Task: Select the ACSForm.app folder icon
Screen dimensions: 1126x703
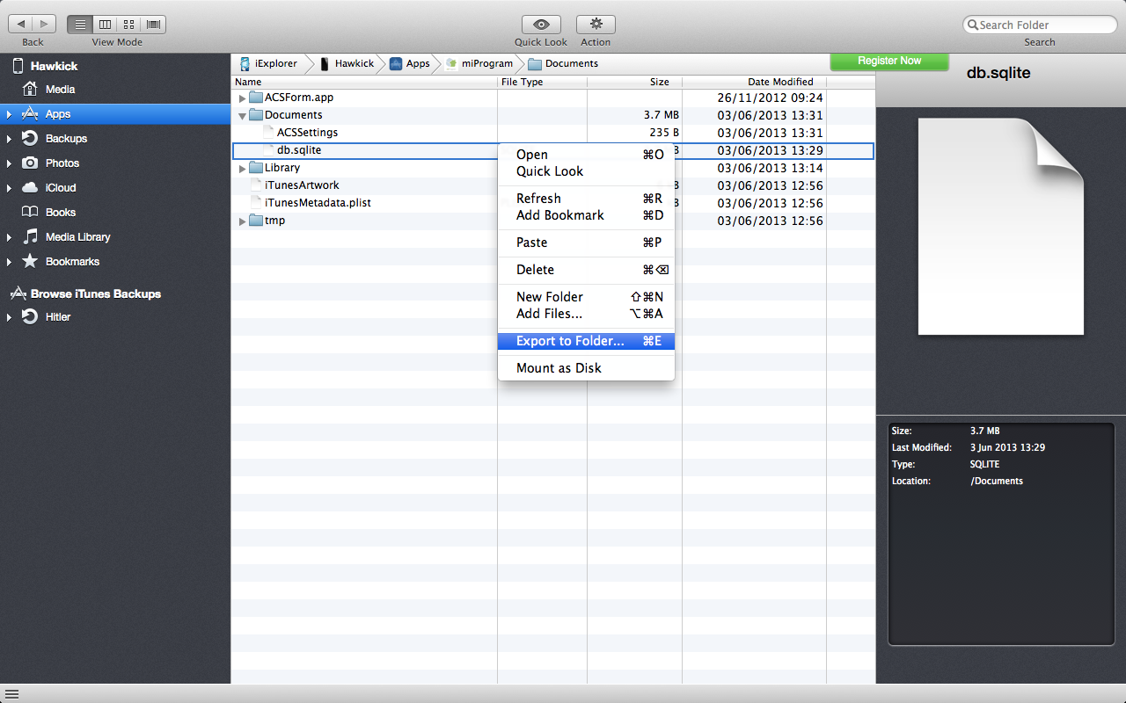Action: point(256,98)
